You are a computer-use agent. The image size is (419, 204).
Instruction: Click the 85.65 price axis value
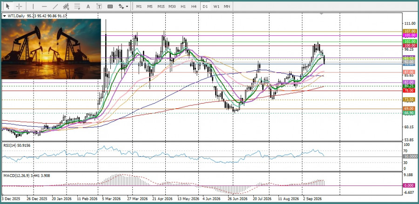pos(410,75)
